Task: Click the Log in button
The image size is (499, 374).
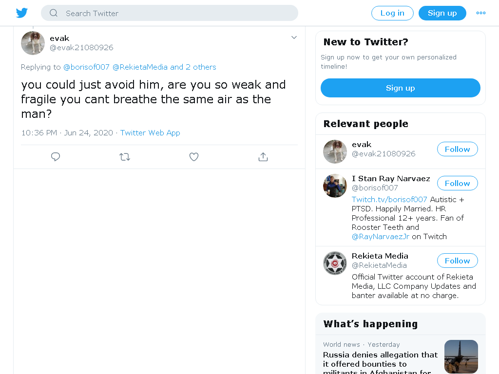Action: 392,13
